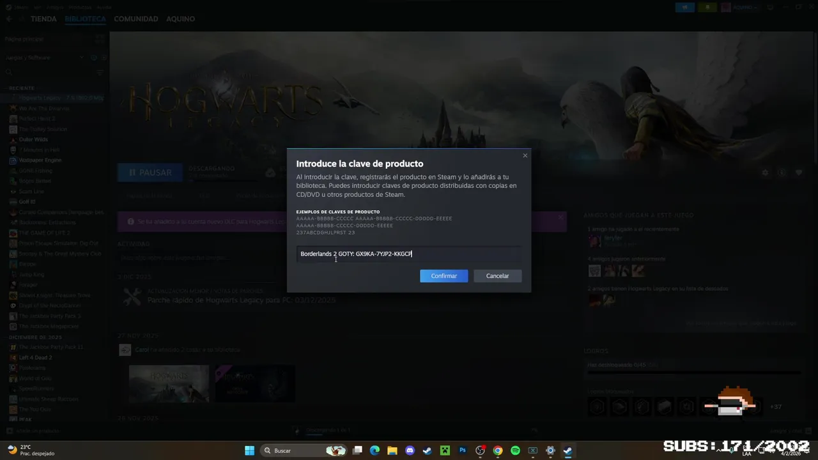The height and width of the screenshot is (460, 818).
Task: Open the Settings gear on the taskbar
Action: pos(550,450)
